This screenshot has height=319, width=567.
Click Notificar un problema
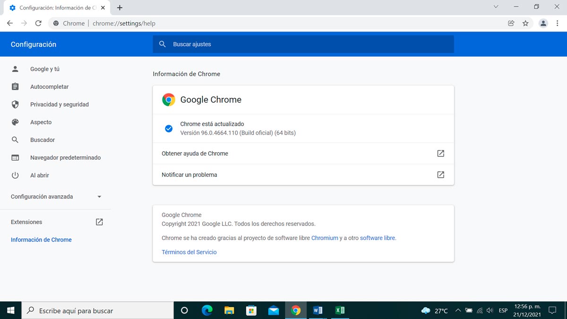click(x=189, y=174)
